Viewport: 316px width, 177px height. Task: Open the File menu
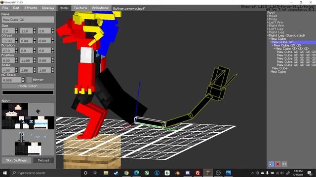point(5,8)
